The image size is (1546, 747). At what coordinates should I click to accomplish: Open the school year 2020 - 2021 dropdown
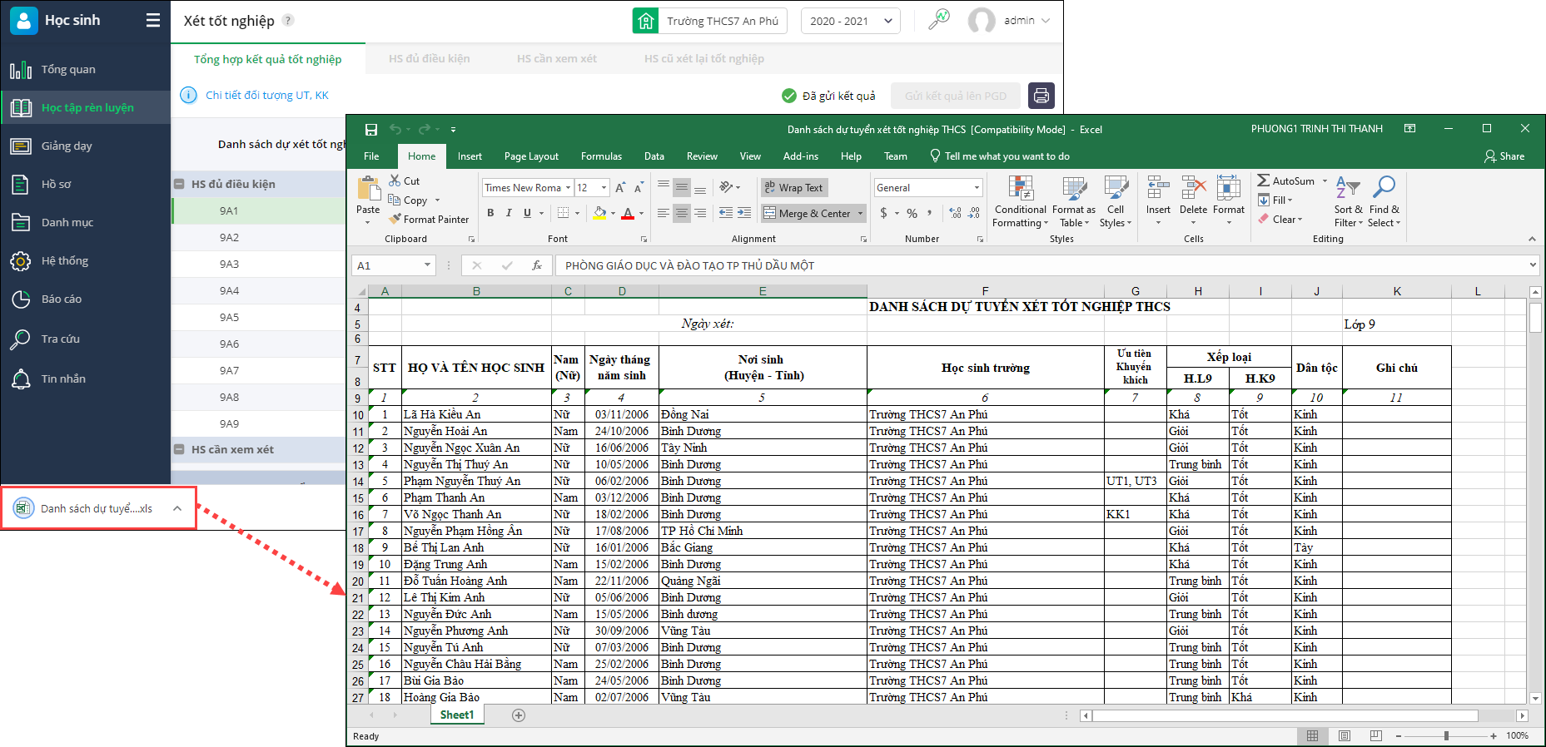[x=850, y=21]
